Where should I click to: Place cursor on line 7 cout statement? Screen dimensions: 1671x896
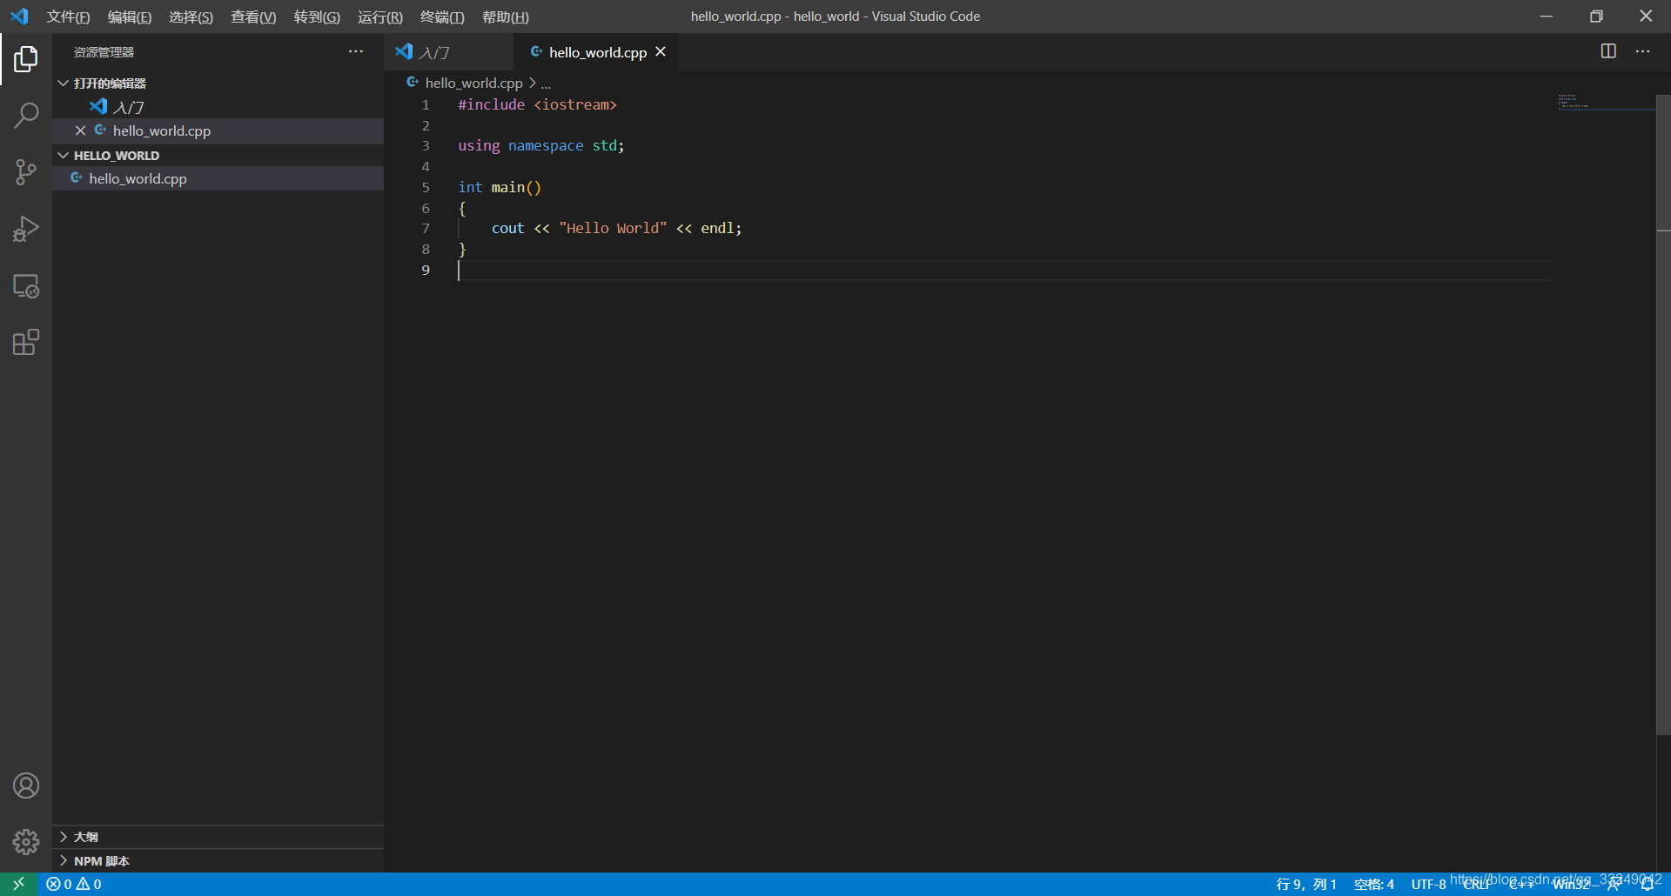tap(616, 228)
